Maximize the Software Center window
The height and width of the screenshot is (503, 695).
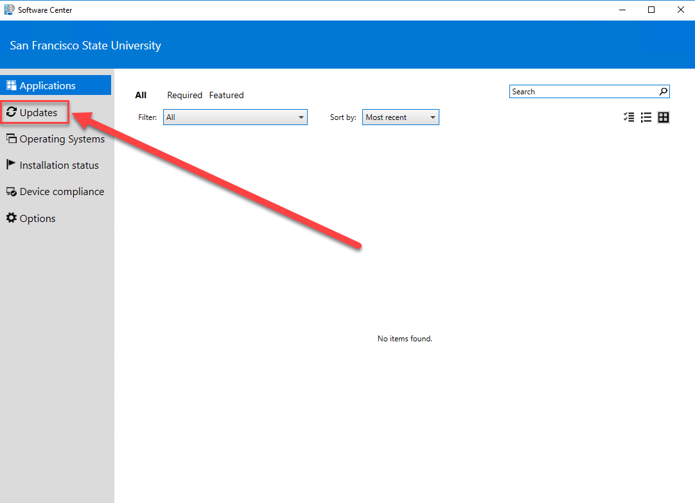click(651, 10)
